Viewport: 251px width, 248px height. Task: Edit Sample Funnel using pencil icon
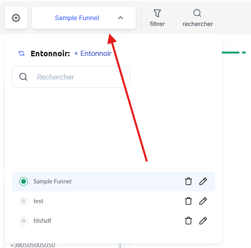coord(203,181)
